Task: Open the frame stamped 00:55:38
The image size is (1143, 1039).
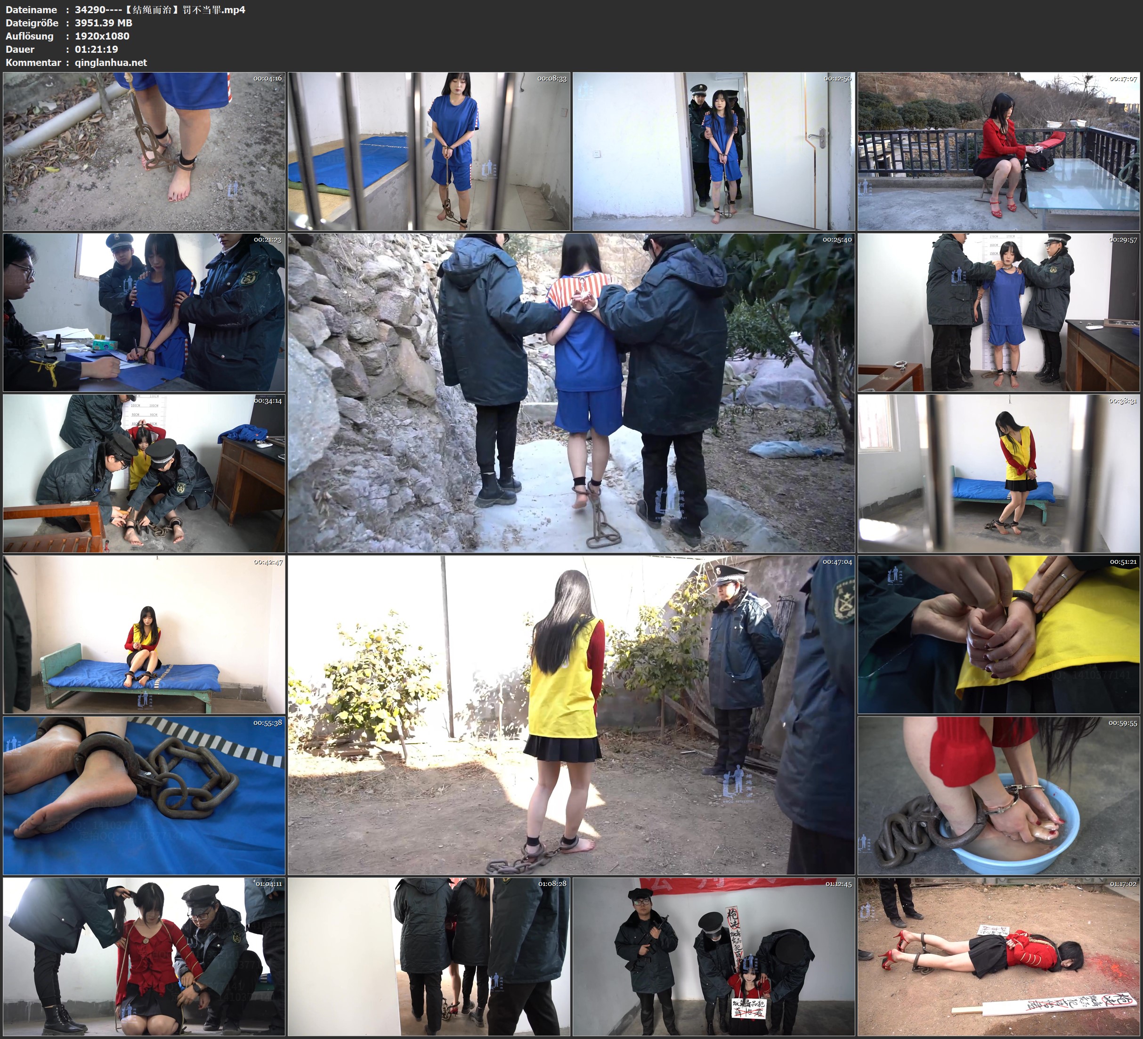Action: [x=144, y=795]
